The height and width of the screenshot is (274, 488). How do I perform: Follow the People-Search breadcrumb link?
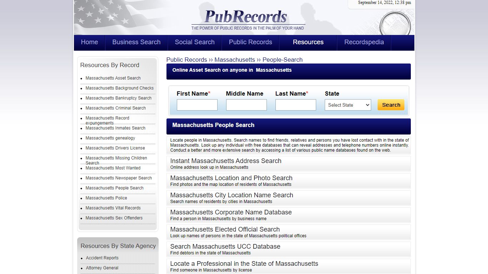(x=283, y=60)
